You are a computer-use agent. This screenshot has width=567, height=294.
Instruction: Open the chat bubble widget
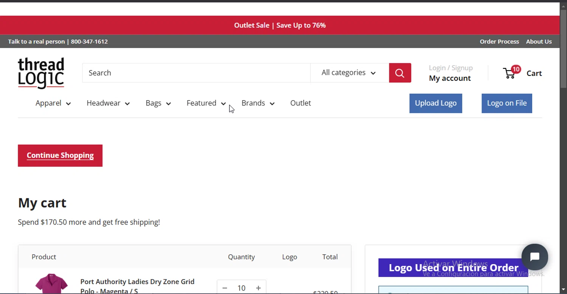(534, 257)
